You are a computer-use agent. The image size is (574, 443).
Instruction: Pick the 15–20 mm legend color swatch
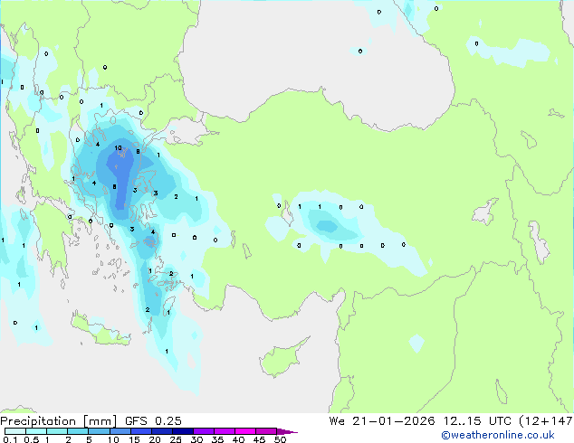pyautogui.click(x=140, y=431)
